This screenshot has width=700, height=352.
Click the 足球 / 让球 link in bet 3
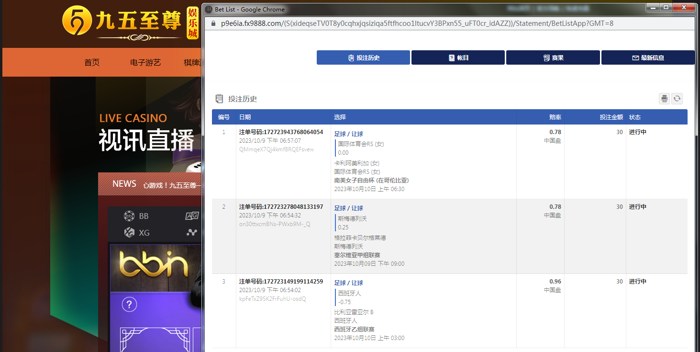348,283
